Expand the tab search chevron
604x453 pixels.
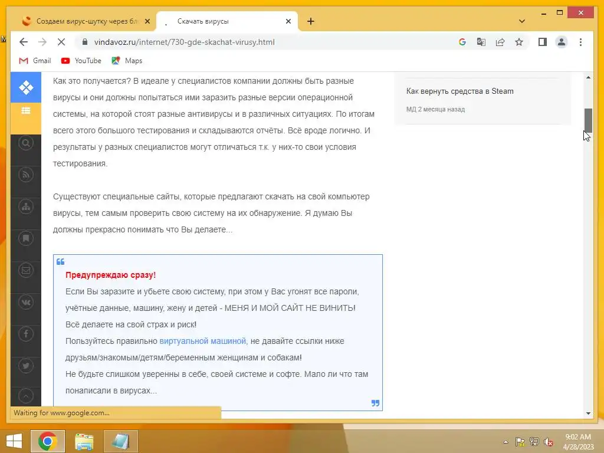coord(522,21)
